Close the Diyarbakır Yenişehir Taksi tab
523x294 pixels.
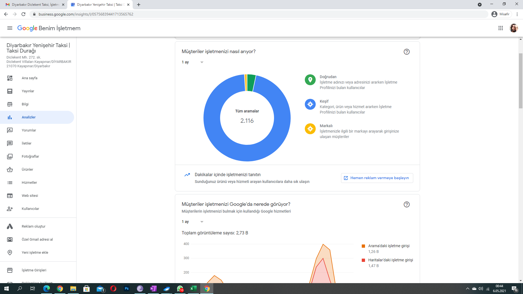[128, 5]
